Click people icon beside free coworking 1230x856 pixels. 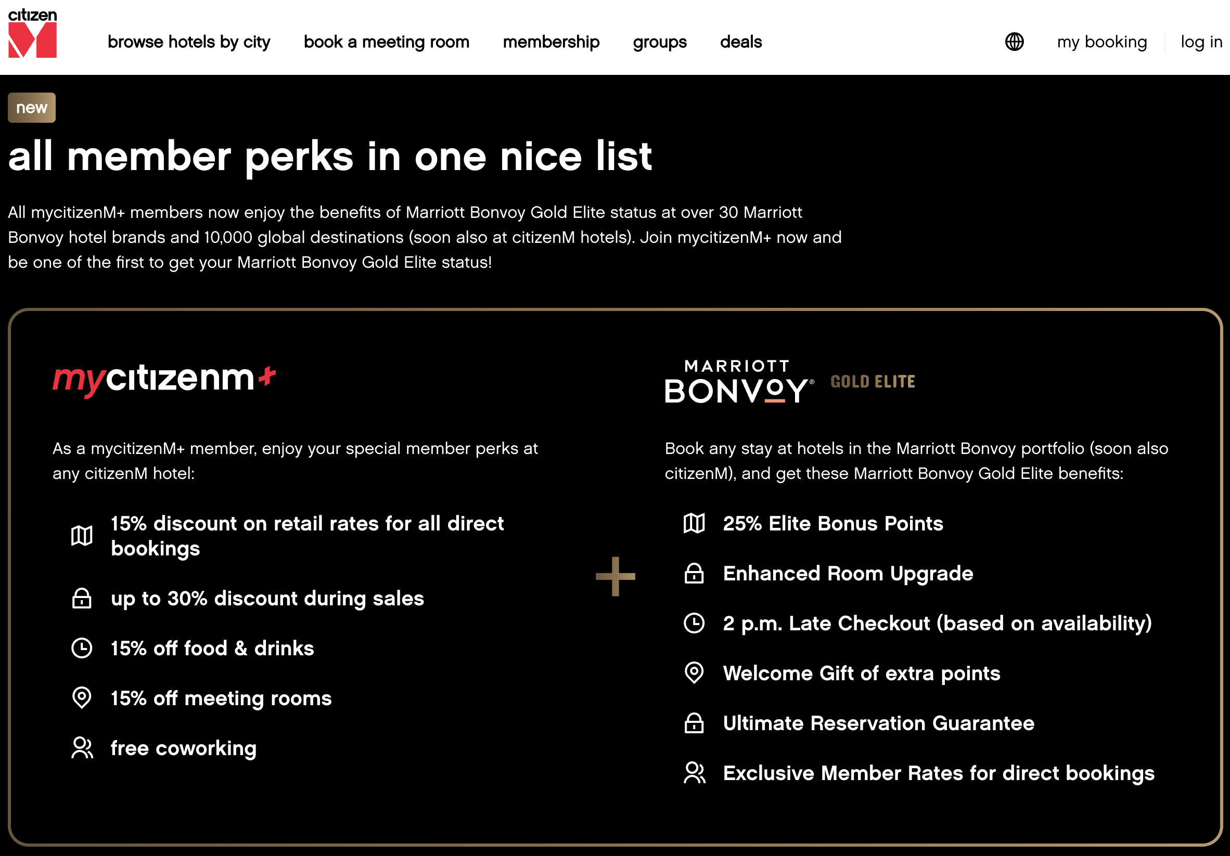point(82,748)
